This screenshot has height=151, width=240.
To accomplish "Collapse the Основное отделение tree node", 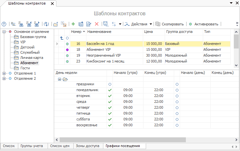I will 4,32.
